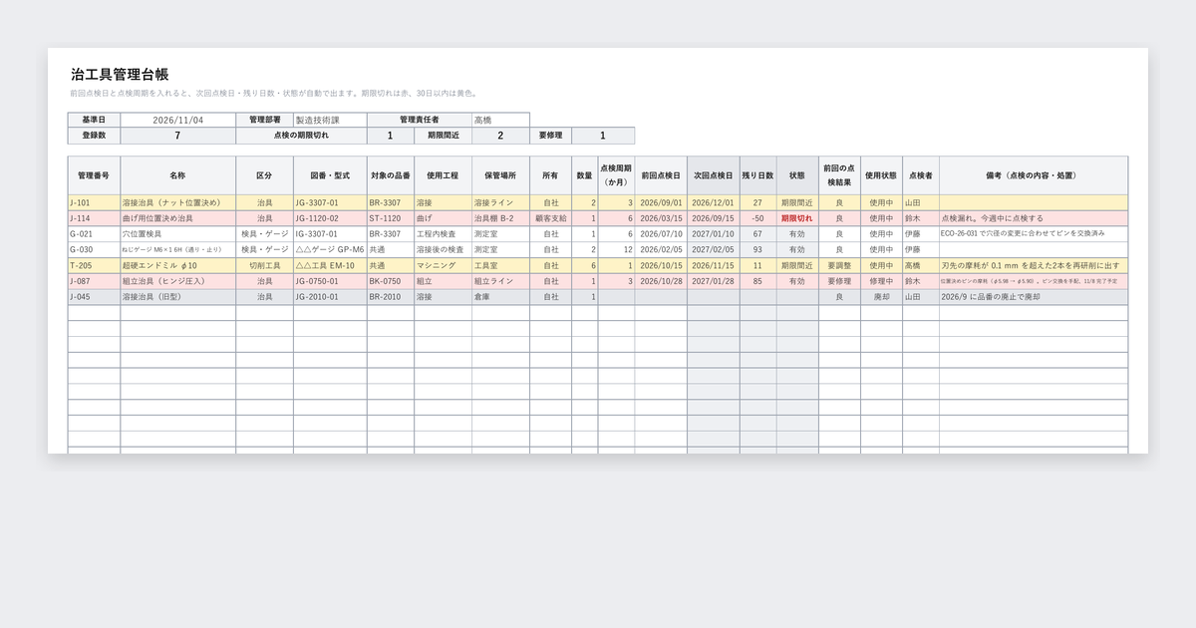Select the next inspection date 2026/11/15
Screen dimensions: 1196x628
(714, 266)
